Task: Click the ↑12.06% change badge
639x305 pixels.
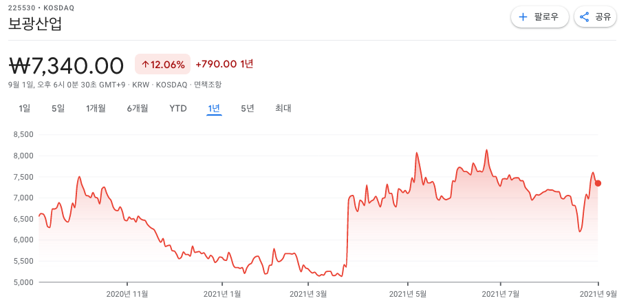Action: pos(162,64)
